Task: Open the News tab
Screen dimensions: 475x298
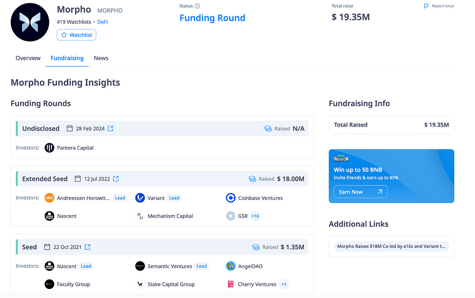Action: pyautogui.click(x=101, y=58)
